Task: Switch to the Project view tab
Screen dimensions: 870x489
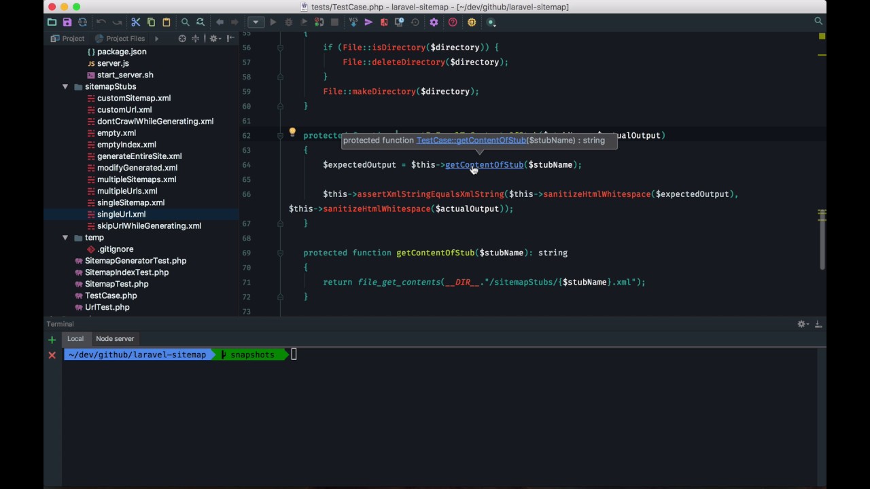Action: 68,39
